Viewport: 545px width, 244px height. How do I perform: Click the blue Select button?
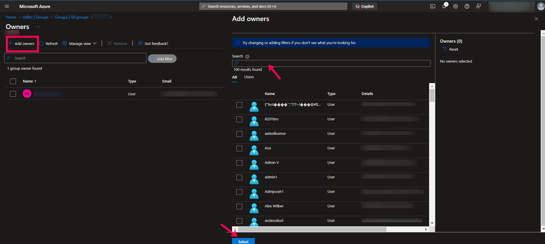tap(243, 241)
